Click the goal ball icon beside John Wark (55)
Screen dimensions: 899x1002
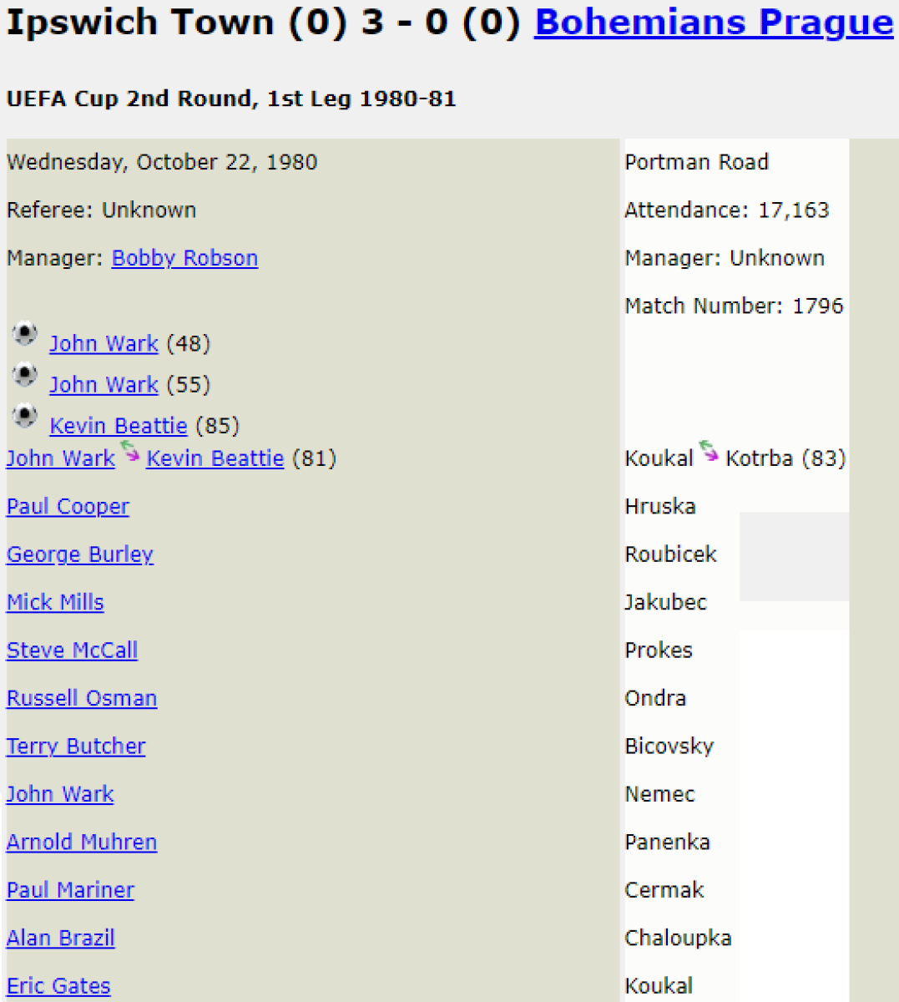pos(25,375)
